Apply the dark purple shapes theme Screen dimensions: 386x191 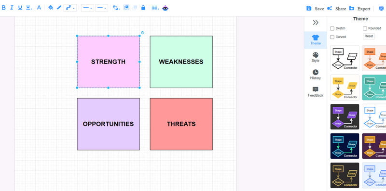[x=345, y=116]
